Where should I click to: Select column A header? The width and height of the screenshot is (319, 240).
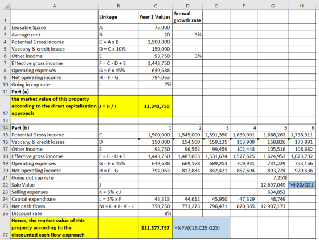(54, 6)
